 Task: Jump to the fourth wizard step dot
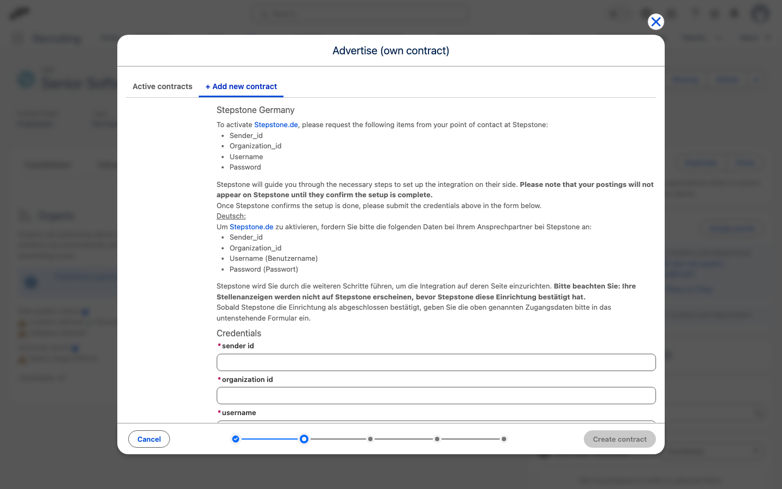[x=437, y=439]
